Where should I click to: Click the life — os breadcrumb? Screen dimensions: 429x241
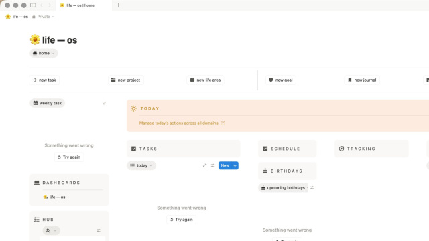17,17
